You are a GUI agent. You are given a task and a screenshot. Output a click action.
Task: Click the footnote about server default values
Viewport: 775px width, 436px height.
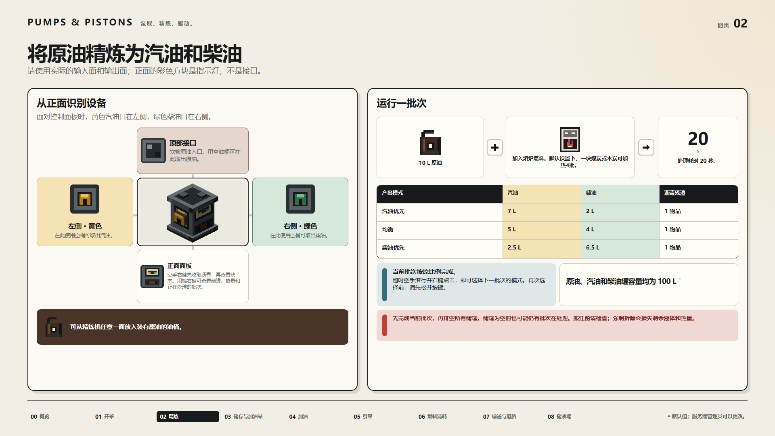tap(707, 417)
